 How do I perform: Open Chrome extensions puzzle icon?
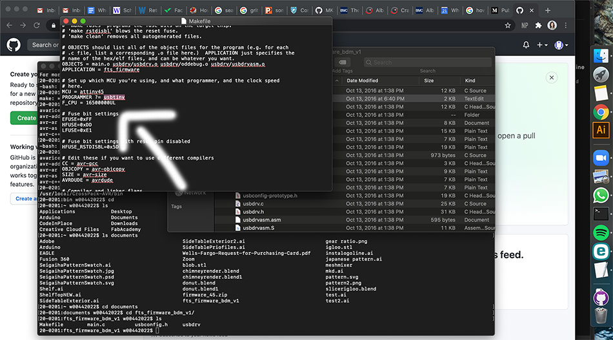(538, 25)
